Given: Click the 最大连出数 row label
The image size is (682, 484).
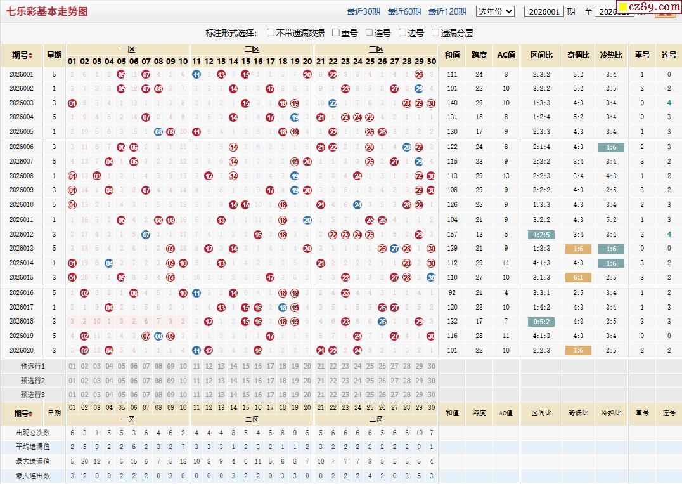Looking at the screenshot, I should point(32,476).
